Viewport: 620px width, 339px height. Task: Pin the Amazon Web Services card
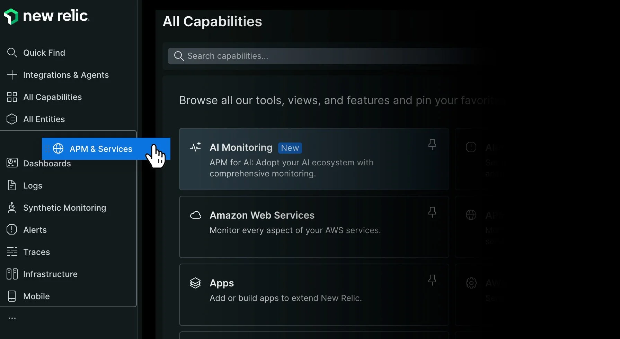coord(432,212)
